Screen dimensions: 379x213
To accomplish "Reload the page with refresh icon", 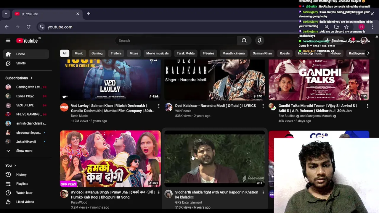I will pyautogui.click(x=28, y=27).
